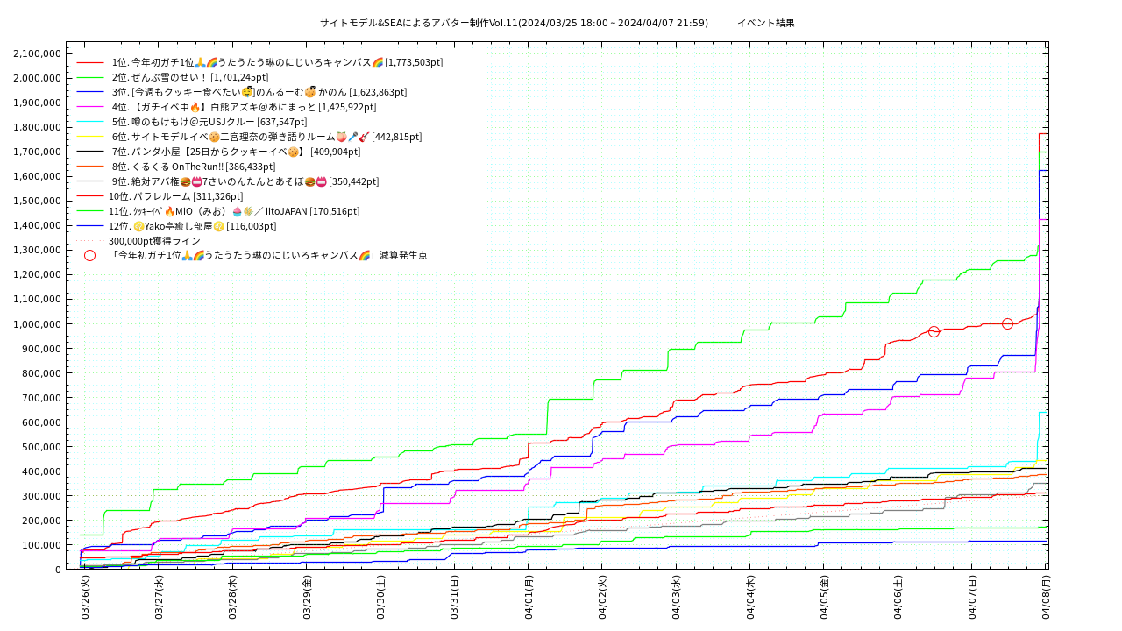Click the orange line sample beside 8位 legend
The image size is (1122, 631).
90,167
